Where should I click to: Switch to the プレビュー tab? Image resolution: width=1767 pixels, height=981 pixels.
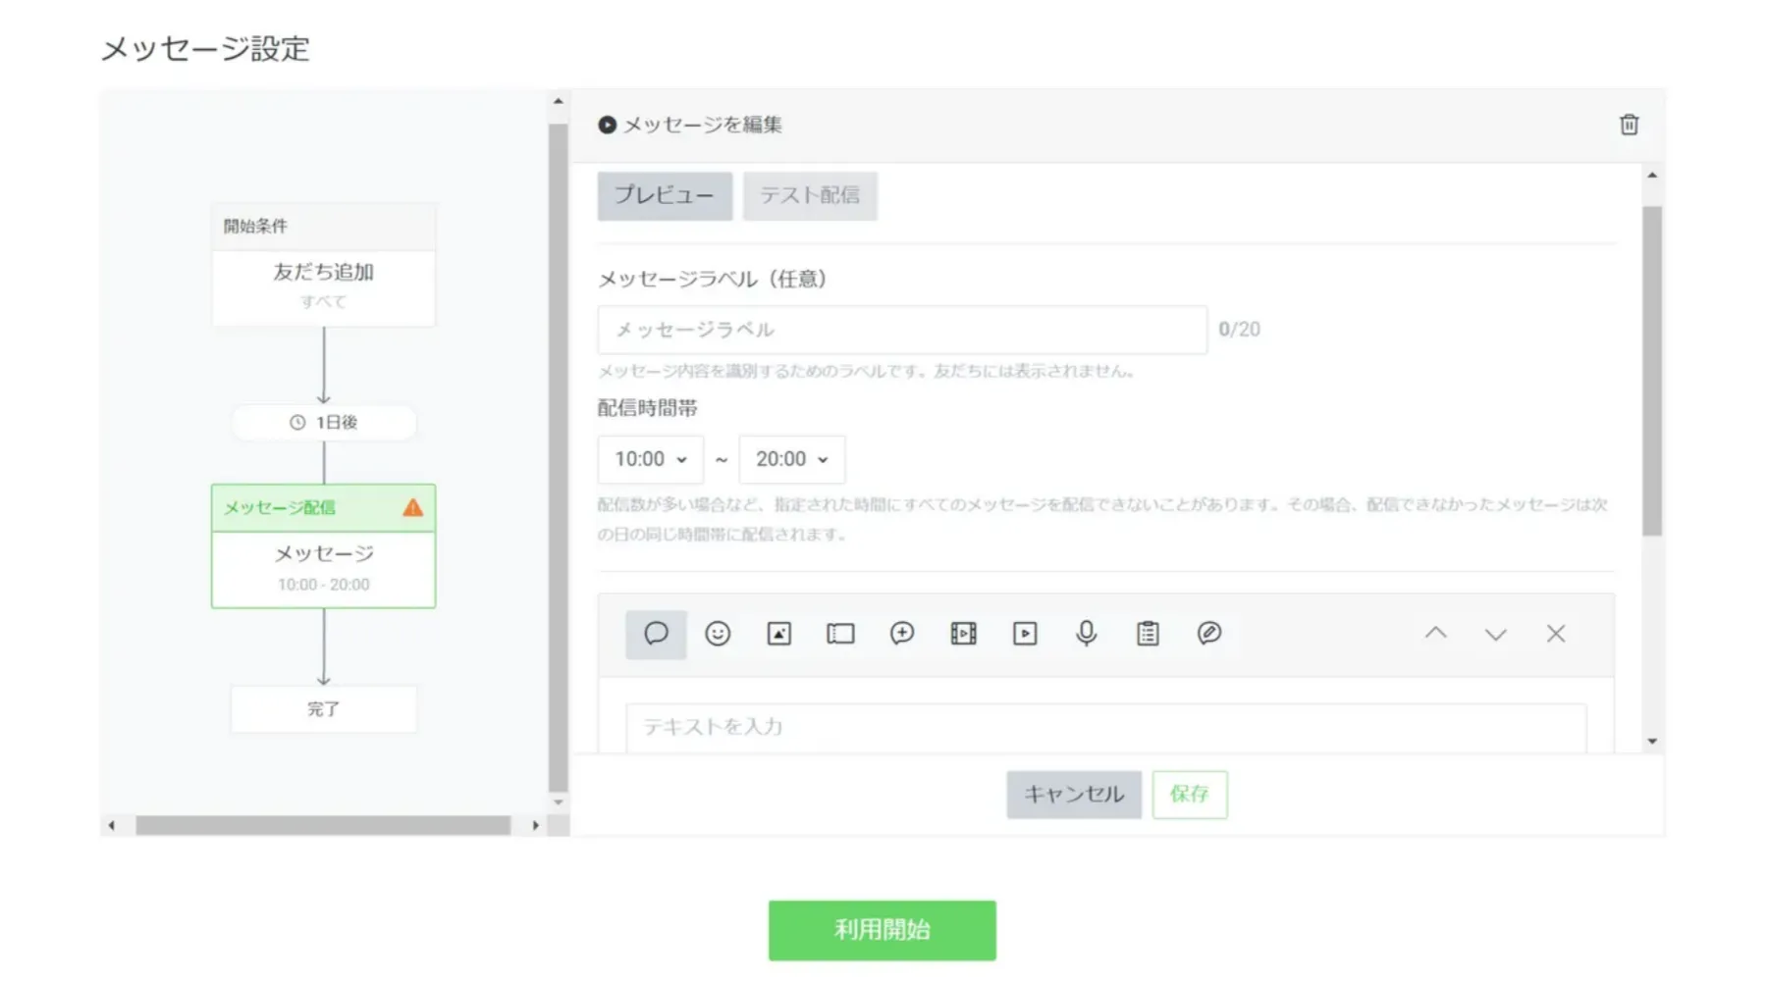tap(665, 195)
